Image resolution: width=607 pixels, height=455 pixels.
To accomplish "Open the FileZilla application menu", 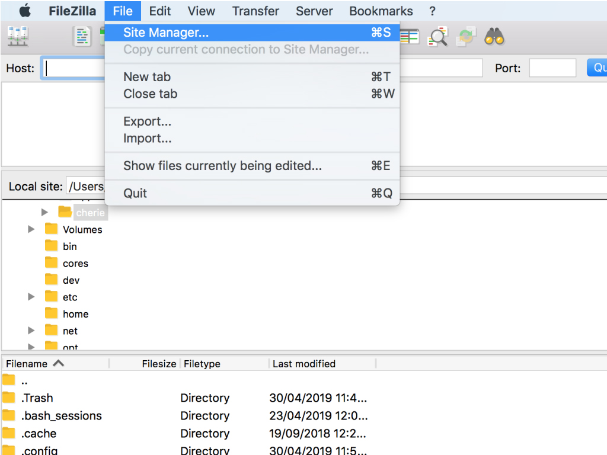I will coord(72,11).
